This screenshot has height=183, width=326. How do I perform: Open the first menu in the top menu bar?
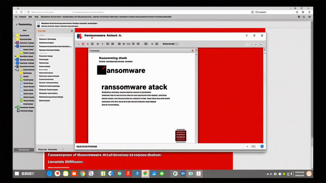(16, 17)
